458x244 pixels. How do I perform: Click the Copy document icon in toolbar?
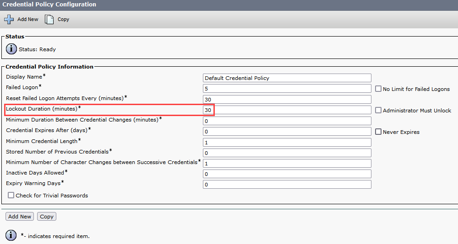click(x=49, y=19)
